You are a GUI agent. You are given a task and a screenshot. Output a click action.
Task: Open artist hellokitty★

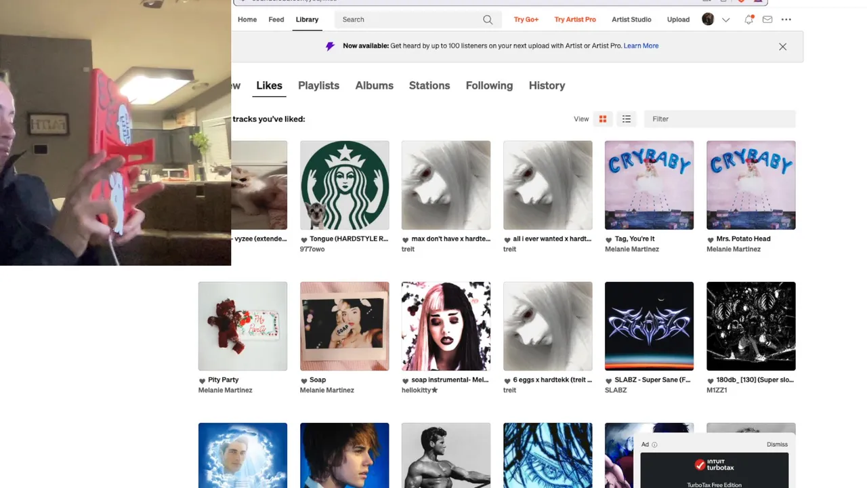(420, 390)
